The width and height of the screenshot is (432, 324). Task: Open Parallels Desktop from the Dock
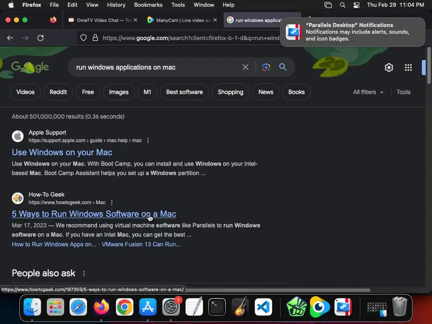point(343,307)
